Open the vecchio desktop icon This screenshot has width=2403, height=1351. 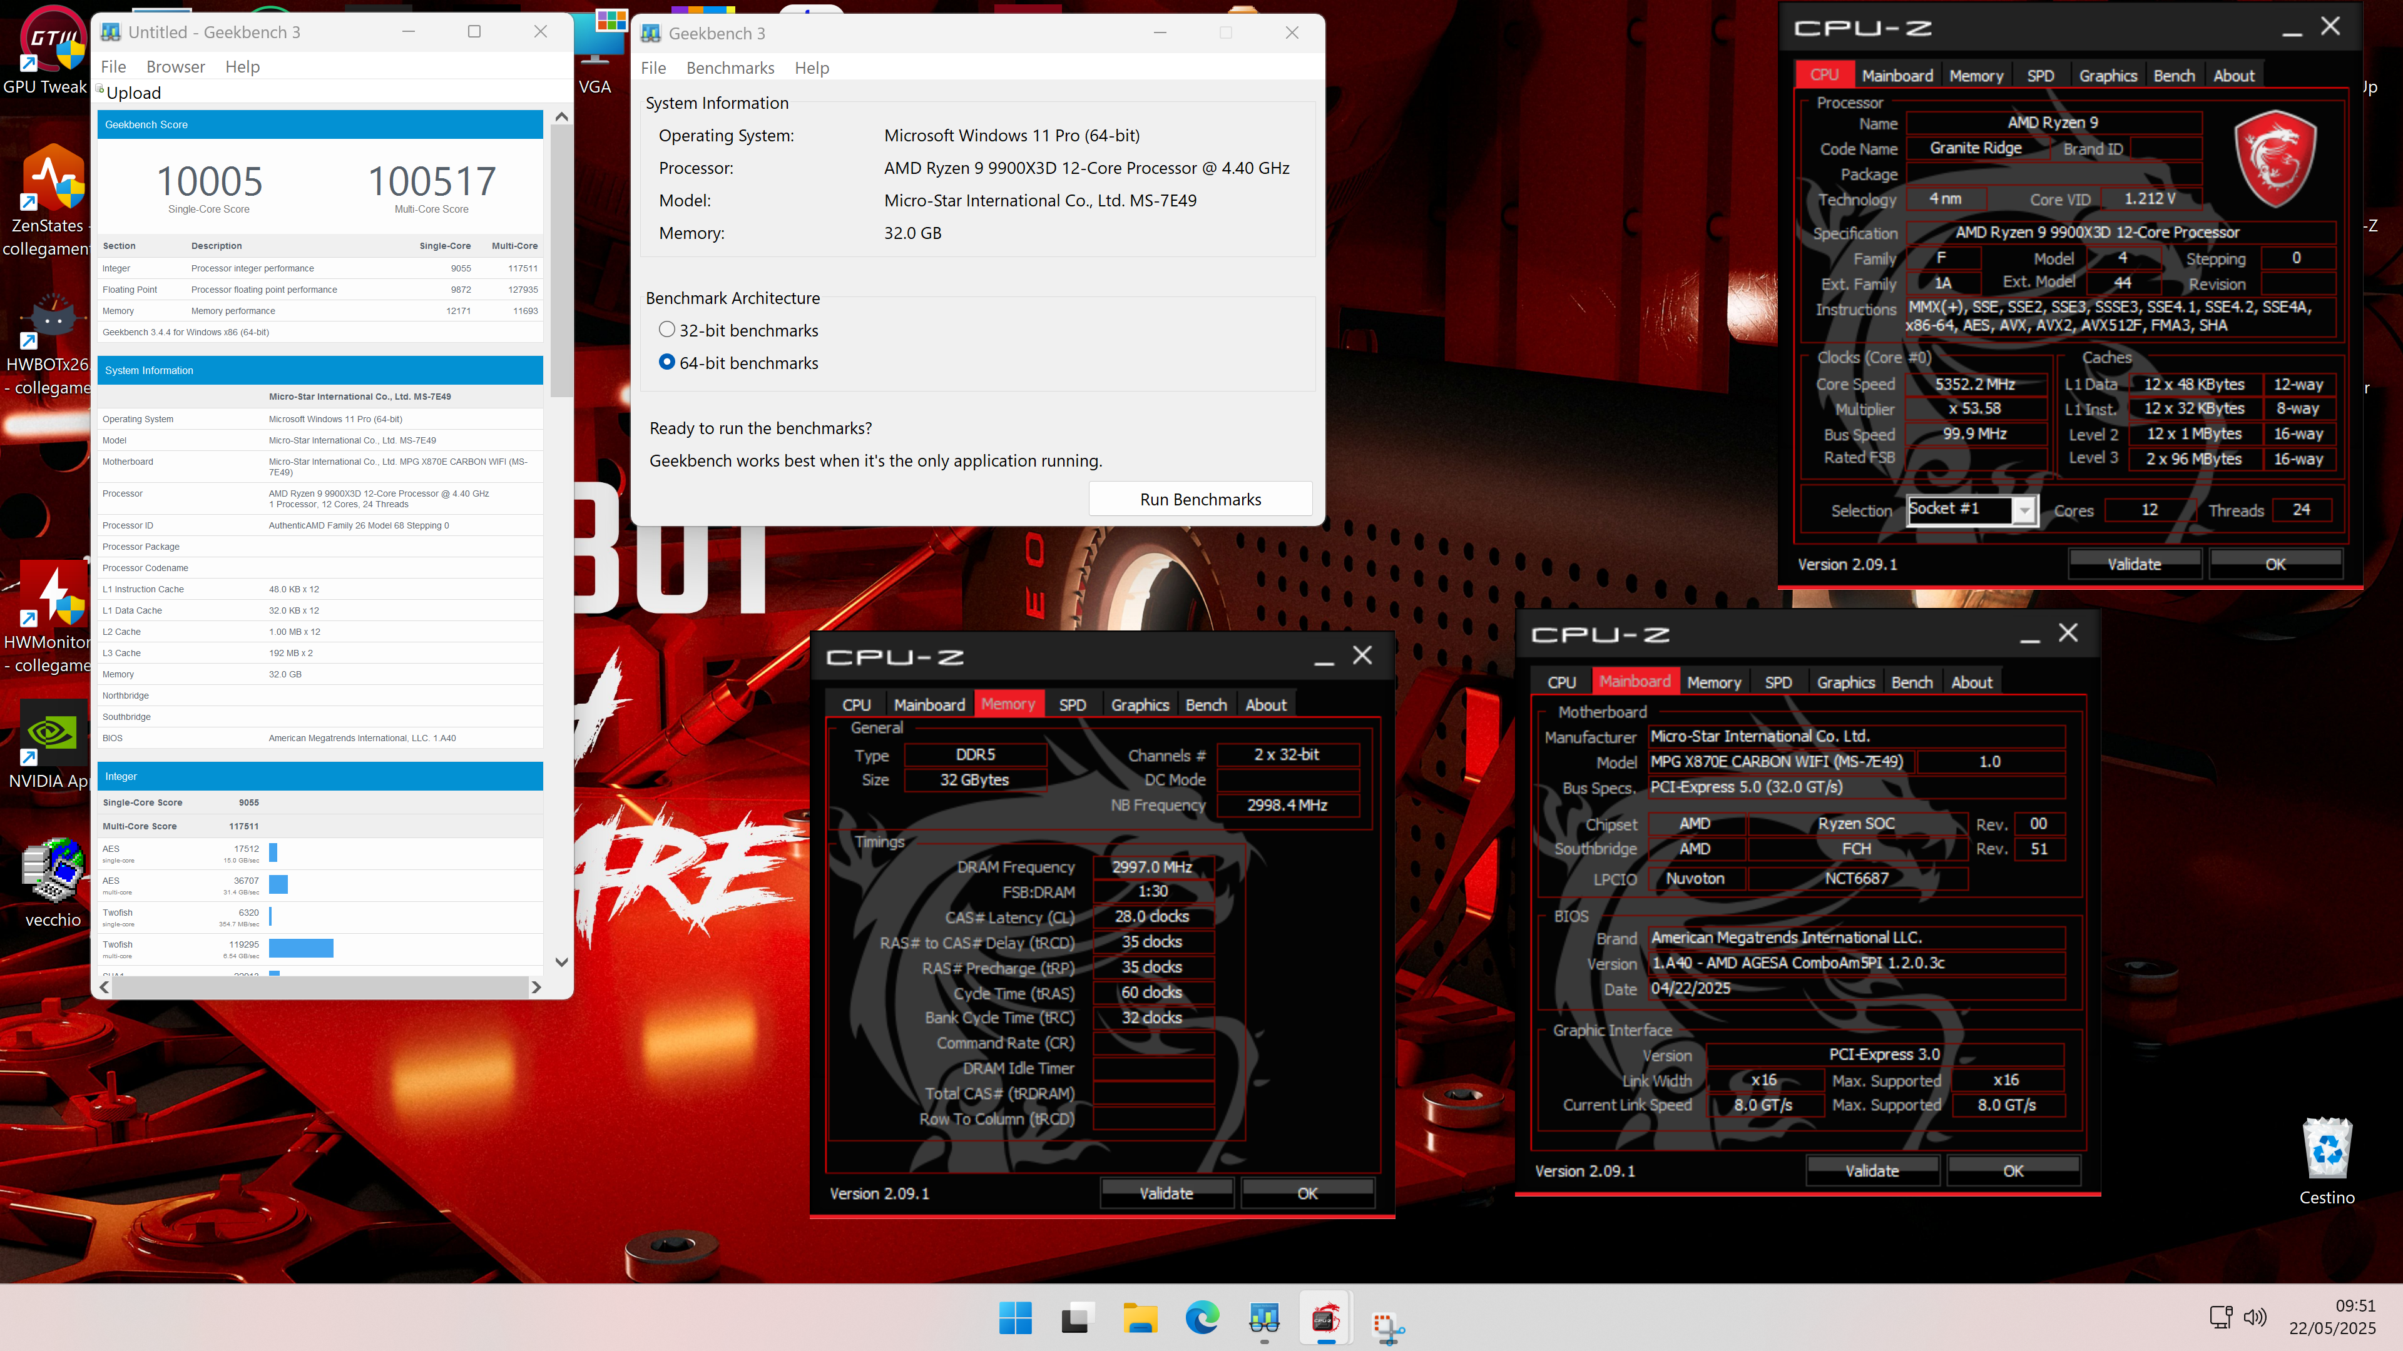(53, 881)
